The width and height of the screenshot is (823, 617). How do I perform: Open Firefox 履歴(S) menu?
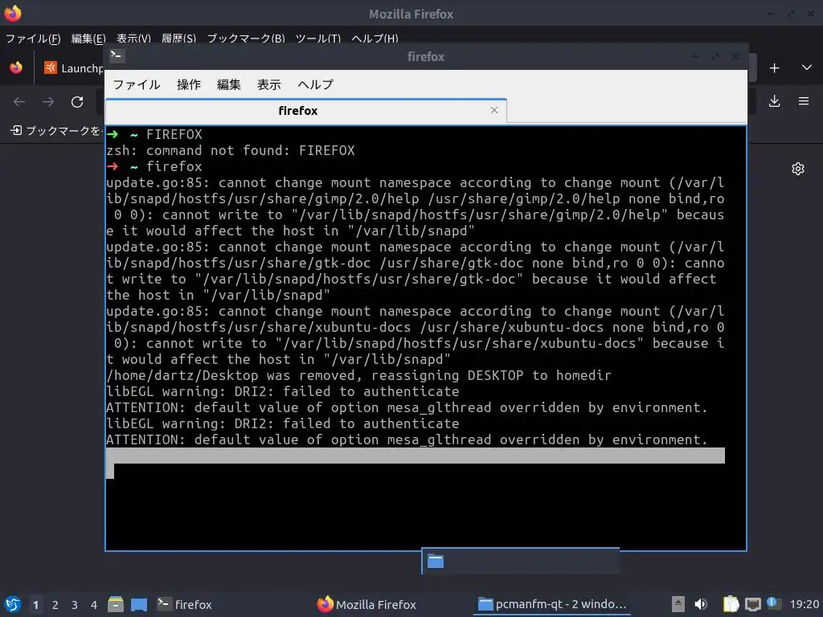[x=178, y=39]
